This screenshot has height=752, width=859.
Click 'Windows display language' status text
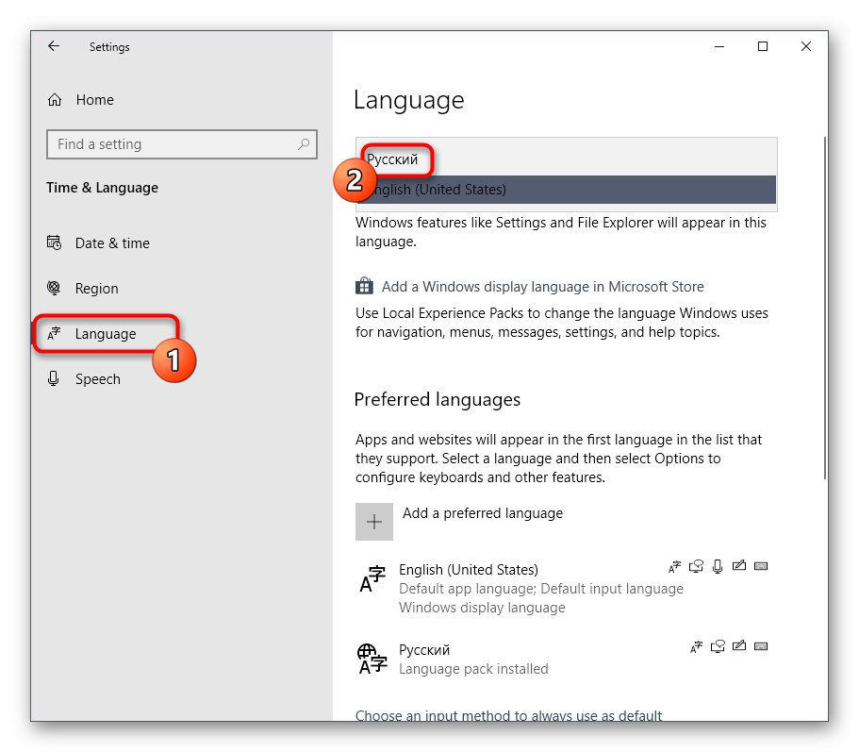coord(482,608)
